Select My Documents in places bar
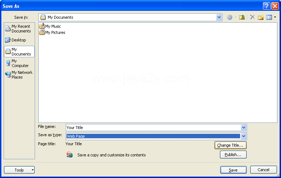This screenshot has width=281, height=178. pos(19,52)
